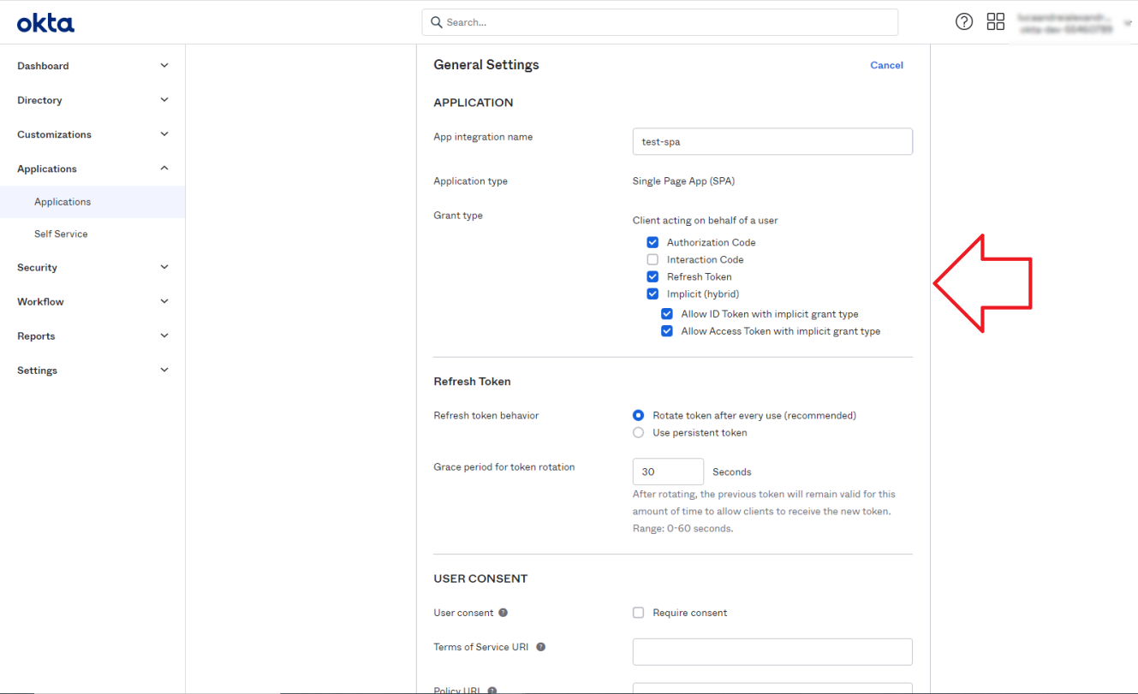Click the App integration name field

click(772, 141)
